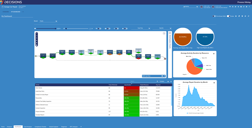Click the print dashboard icon

point(236,16)
